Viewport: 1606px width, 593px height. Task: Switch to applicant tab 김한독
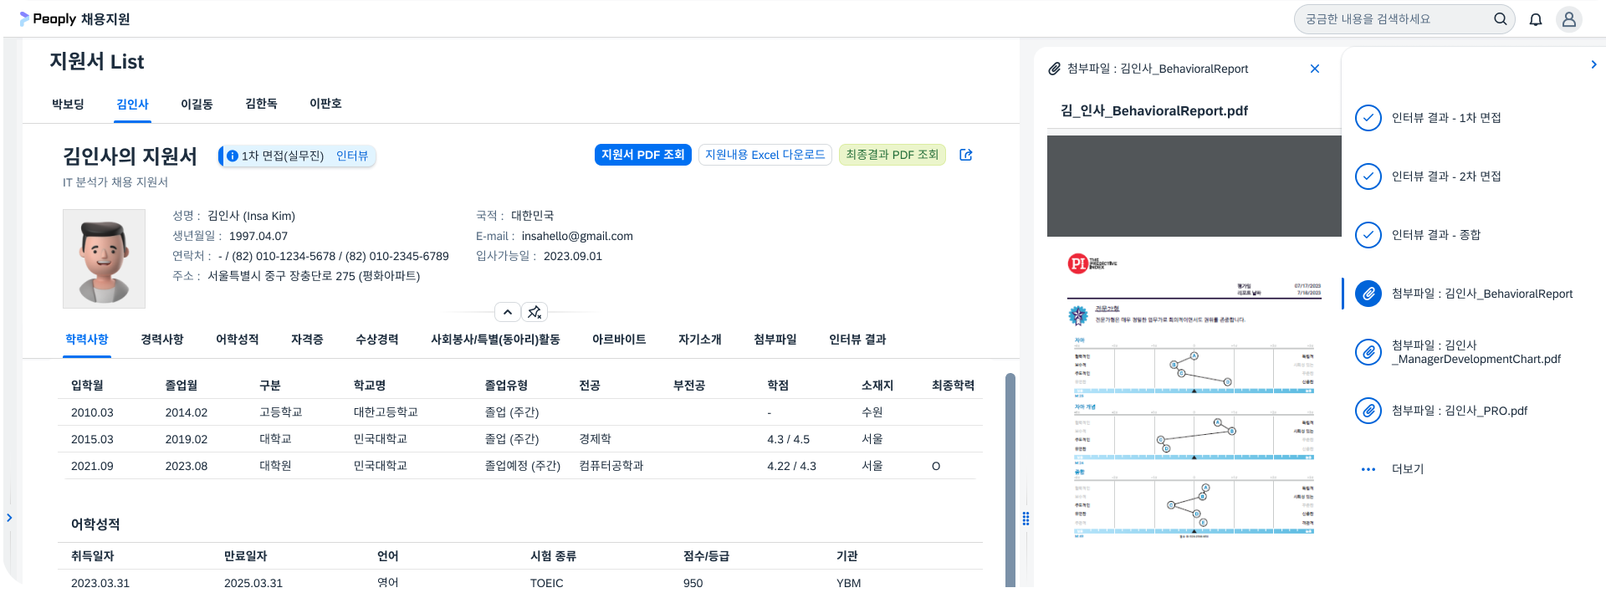261,104
